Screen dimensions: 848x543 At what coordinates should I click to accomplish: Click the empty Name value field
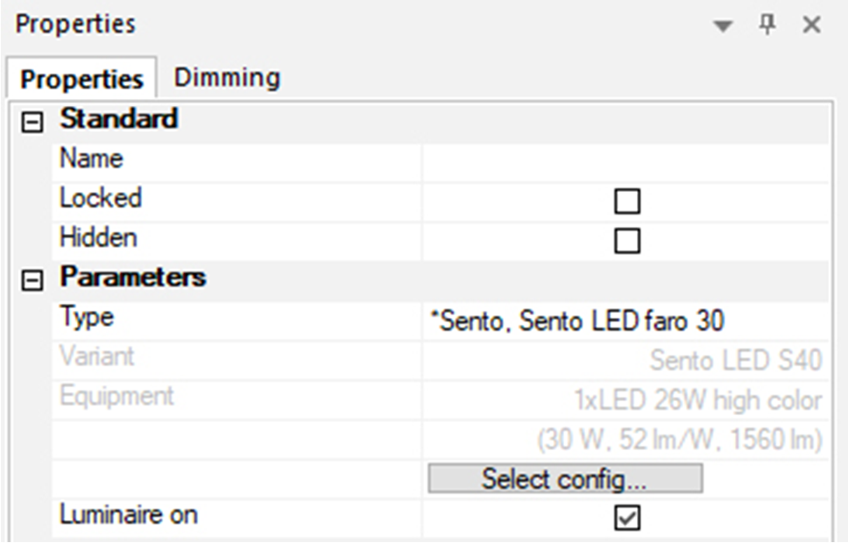point(625,162)
